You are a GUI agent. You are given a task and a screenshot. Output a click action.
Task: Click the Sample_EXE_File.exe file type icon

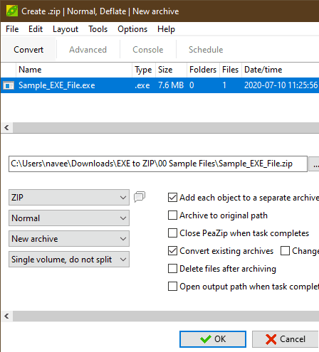coord(9,85)
